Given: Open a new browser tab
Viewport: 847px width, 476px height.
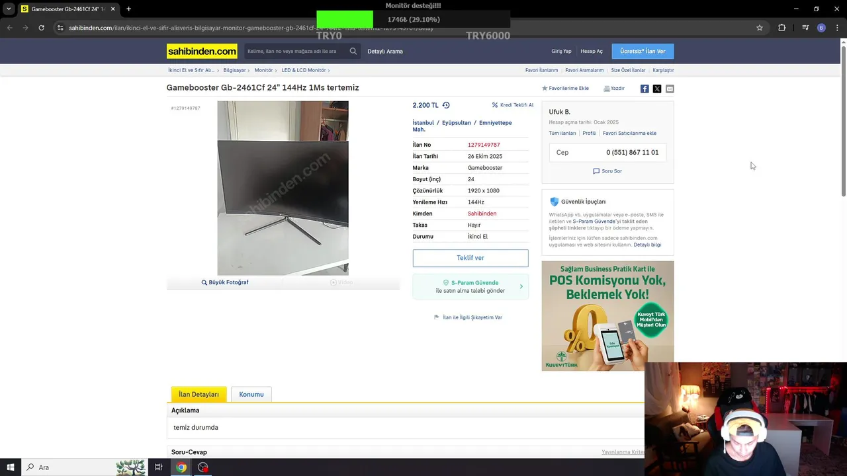Looking at the screenshot, I should coord(128,9).
